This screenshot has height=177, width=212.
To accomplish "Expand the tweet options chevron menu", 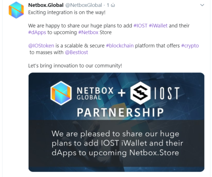I will point(202,5).
